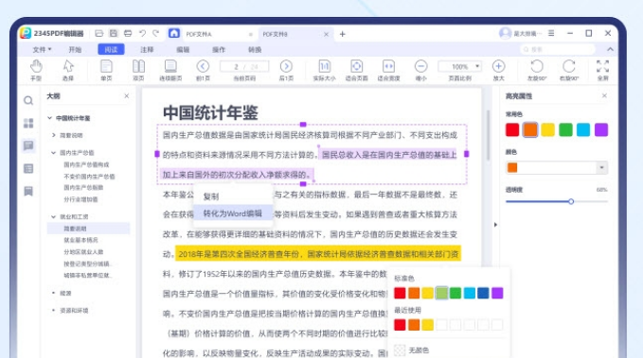The image size is (643, 358).
Task: Collapse the 就业和工资 outline node
Action: click(54, 216)
